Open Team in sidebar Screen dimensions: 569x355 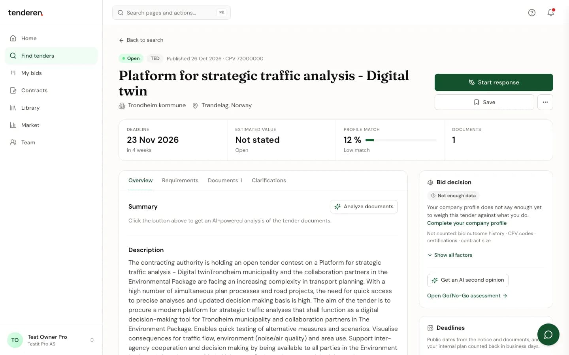click(x=51, y=142)
